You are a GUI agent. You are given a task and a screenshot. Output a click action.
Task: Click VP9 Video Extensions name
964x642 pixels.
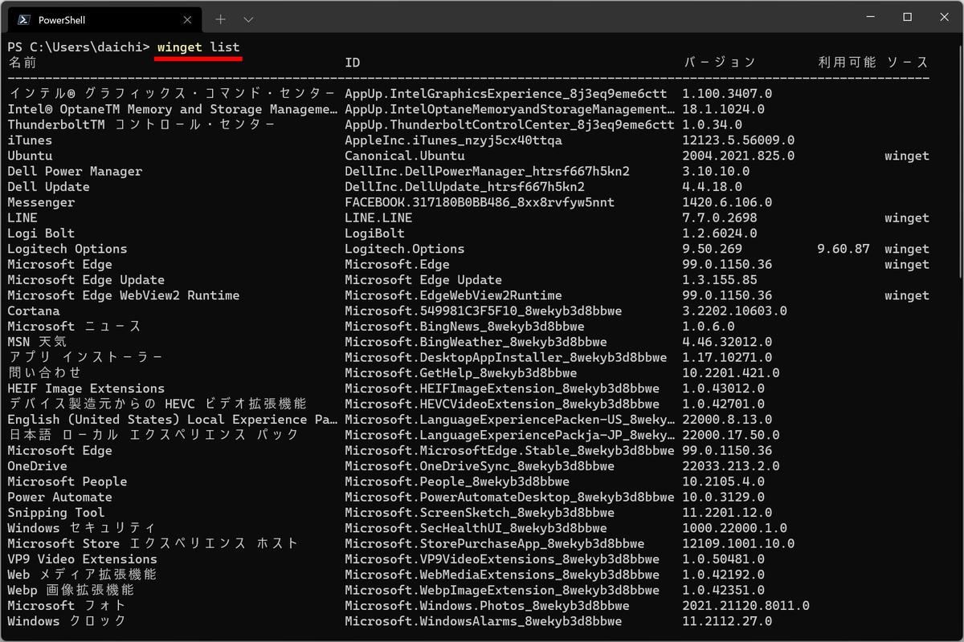click(x=83, y=559)
